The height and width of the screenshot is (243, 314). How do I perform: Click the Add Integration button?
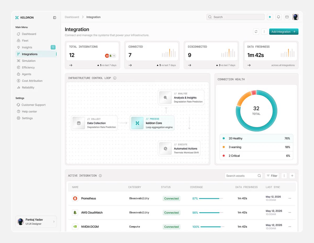(x=284, y=32)
